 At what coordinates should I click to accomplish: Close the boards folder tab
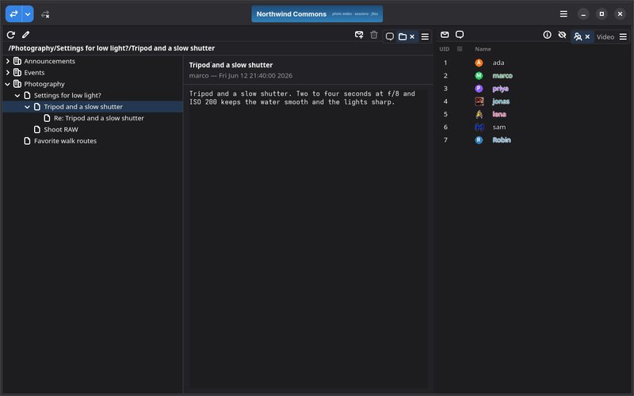click(x=412, y=36)
